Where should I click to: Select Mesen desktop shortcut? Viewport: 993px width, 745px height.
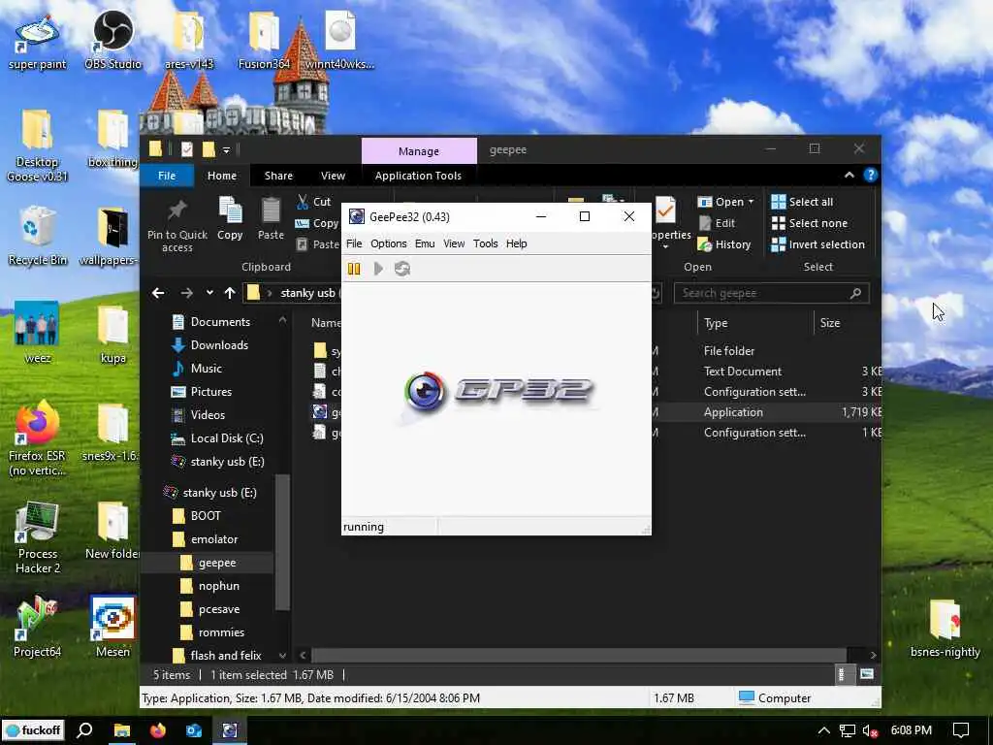[112, 627]
